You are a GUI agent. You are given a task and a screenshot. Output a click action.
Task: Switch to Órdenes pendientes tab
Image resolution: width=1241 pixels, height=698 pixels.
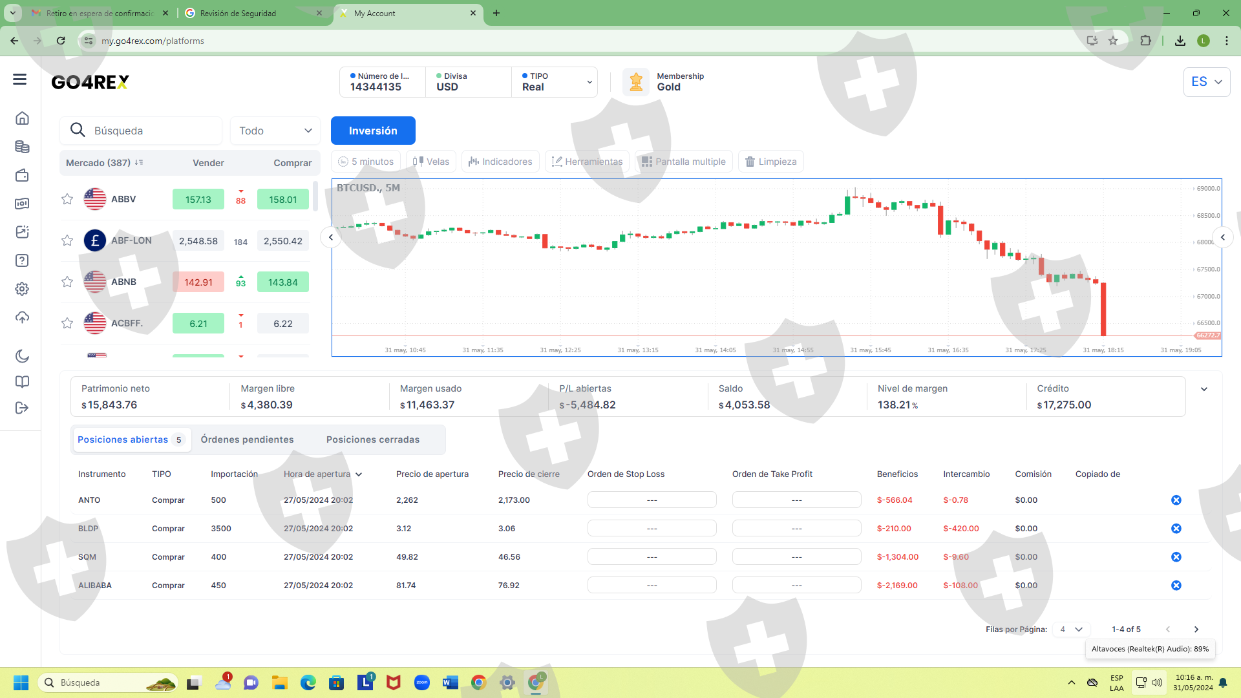click(247, 439)
